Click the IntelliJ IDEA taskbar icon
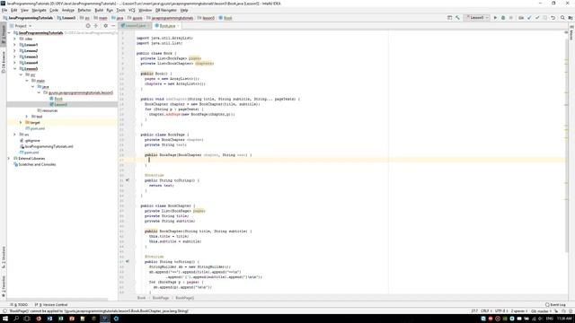 (x=104, y=319)
